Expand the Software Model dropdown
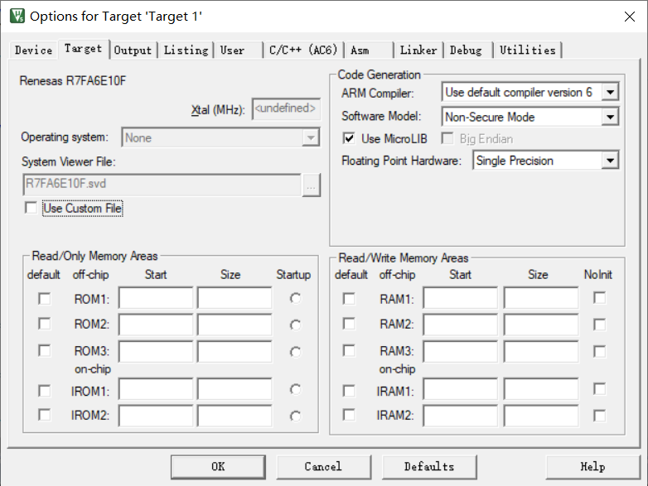Image resolution: width=648 pixels, height=486 pixels. [x=610, y=118]
